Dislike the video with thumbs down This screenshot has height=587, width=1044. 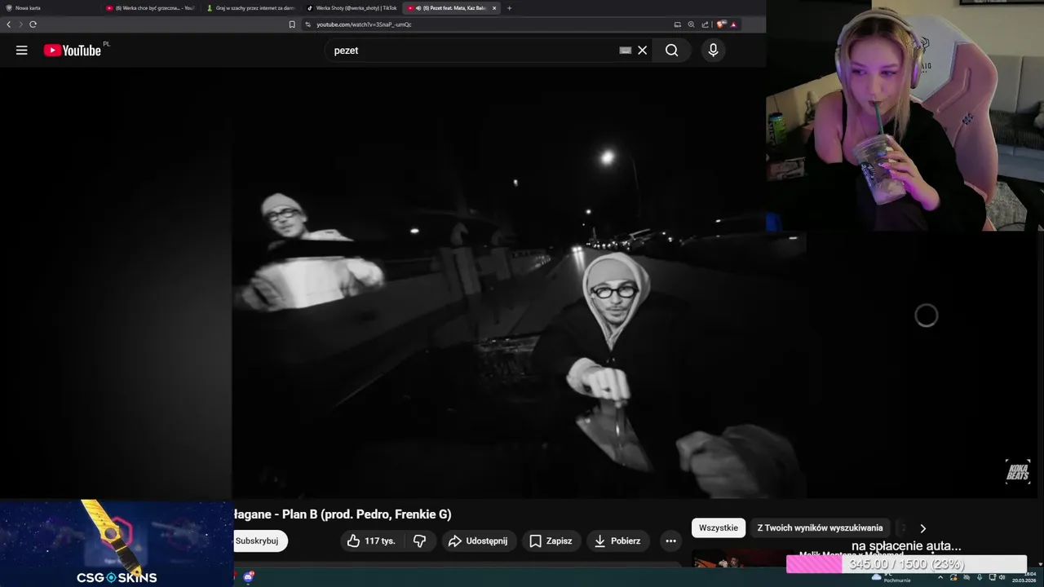pos(420,541)
